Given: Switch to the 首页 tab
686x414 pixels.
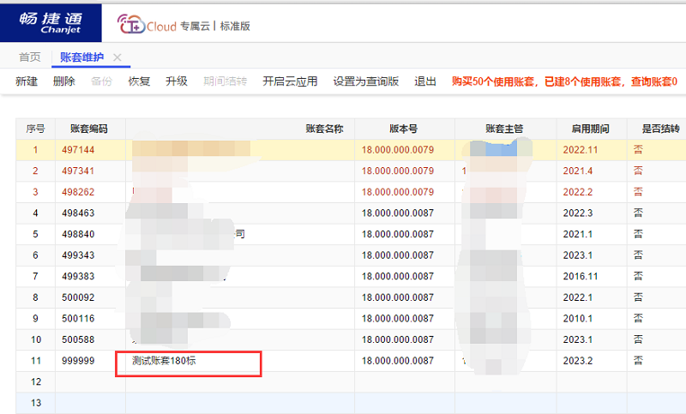Looking at the screenshot, I should 30,57.
